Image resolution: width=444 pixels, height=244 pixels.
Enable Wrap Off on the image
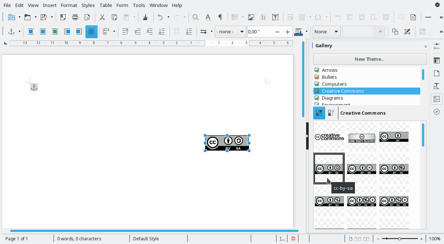31,32
